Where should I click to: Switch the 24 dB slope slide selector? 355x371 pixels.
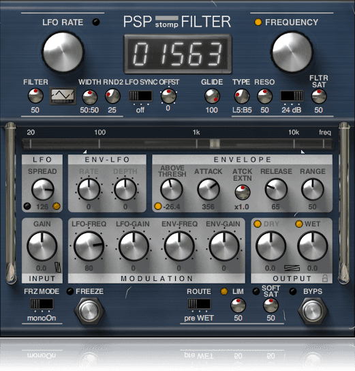(x=292, y=96)
